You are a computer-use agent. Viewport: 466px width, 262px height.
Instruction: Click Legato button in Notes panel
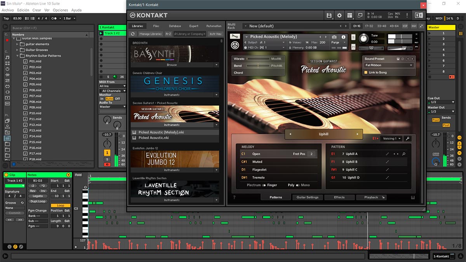(38, 196)
